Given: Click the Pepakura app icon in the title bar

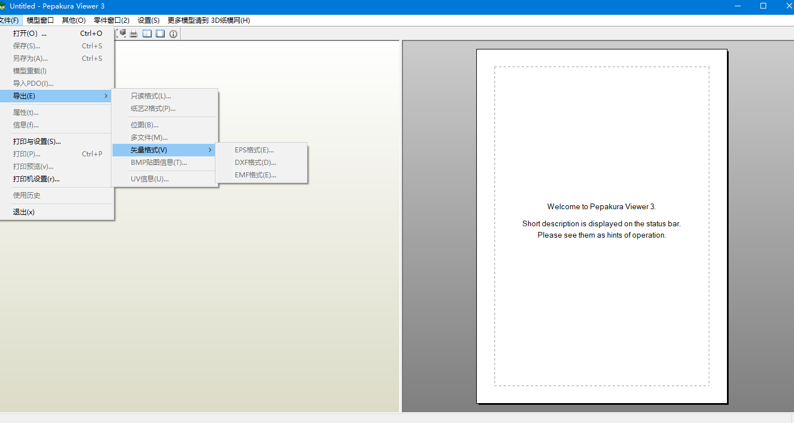Looking at the screenshot, I should (x=3, y=6).
